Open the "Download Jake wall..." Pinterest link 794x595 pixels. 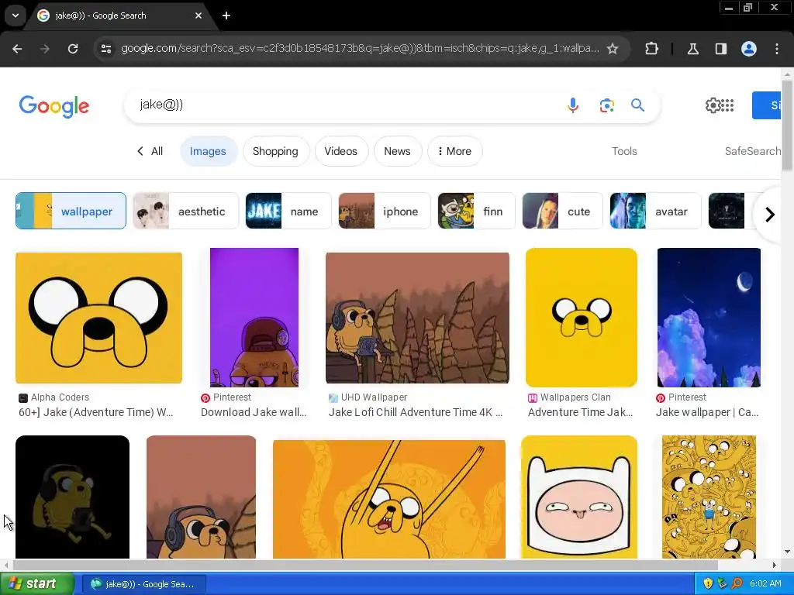click(254, 412)
